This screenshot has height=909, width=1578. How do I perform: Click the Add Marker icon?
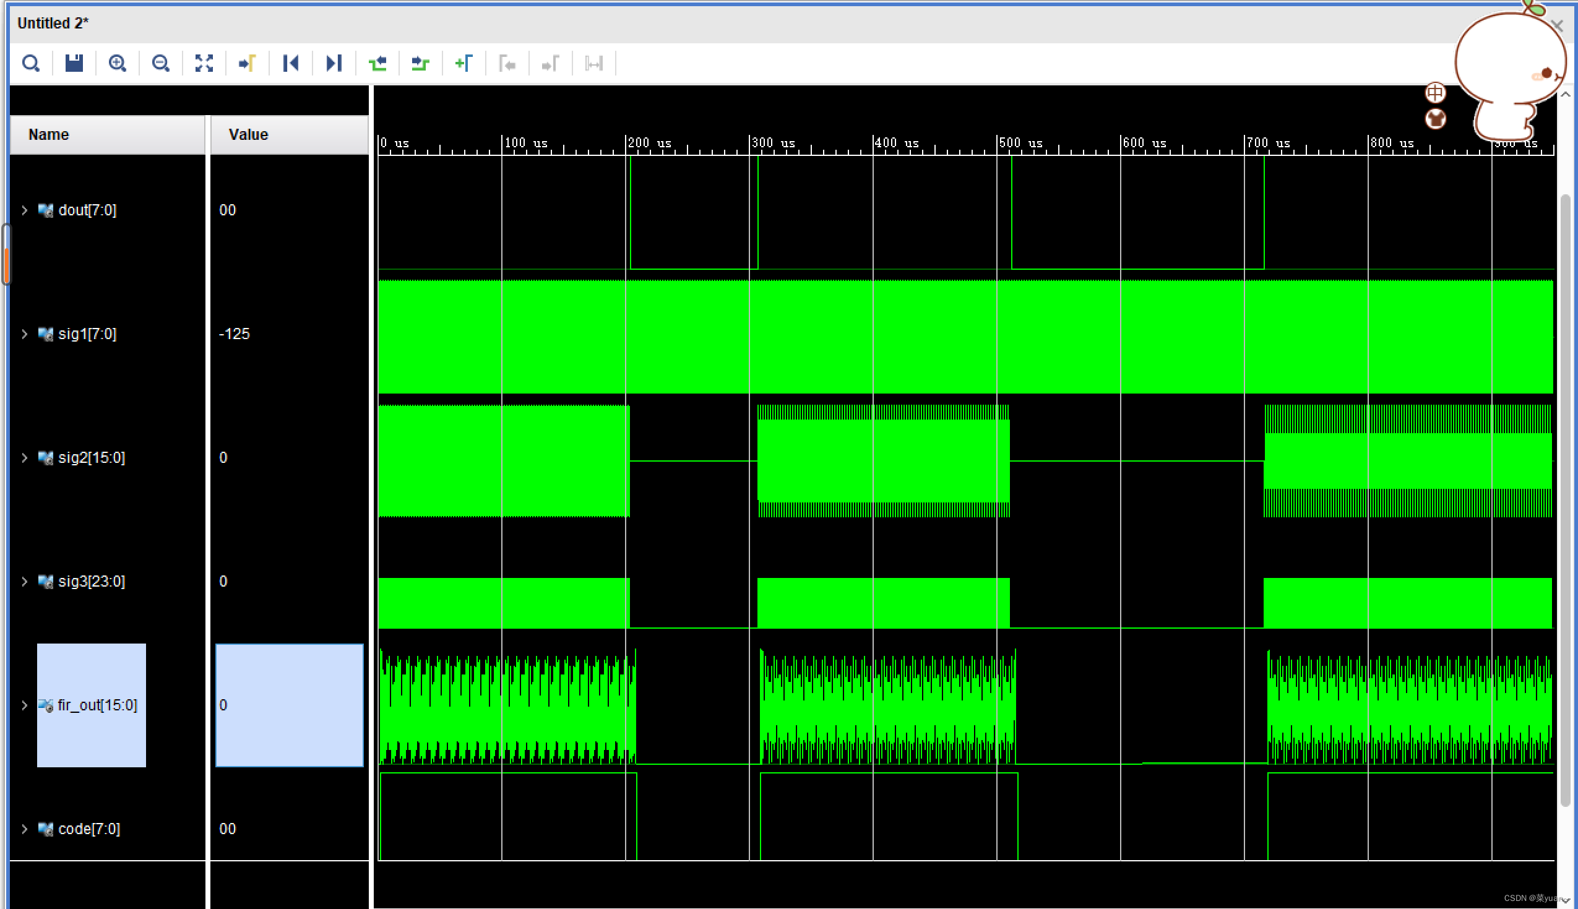coord(463,63)
